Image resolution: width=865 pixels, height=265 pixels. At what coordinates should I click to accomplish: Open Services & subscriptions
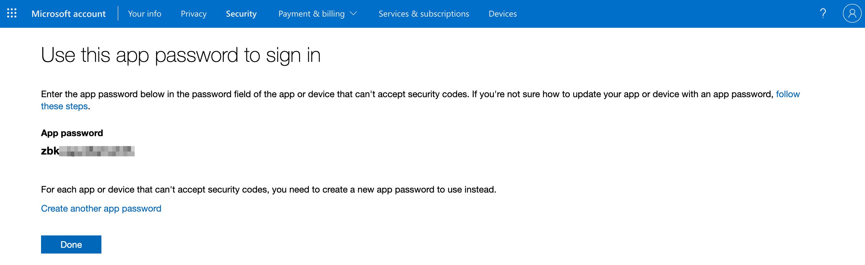423,14
